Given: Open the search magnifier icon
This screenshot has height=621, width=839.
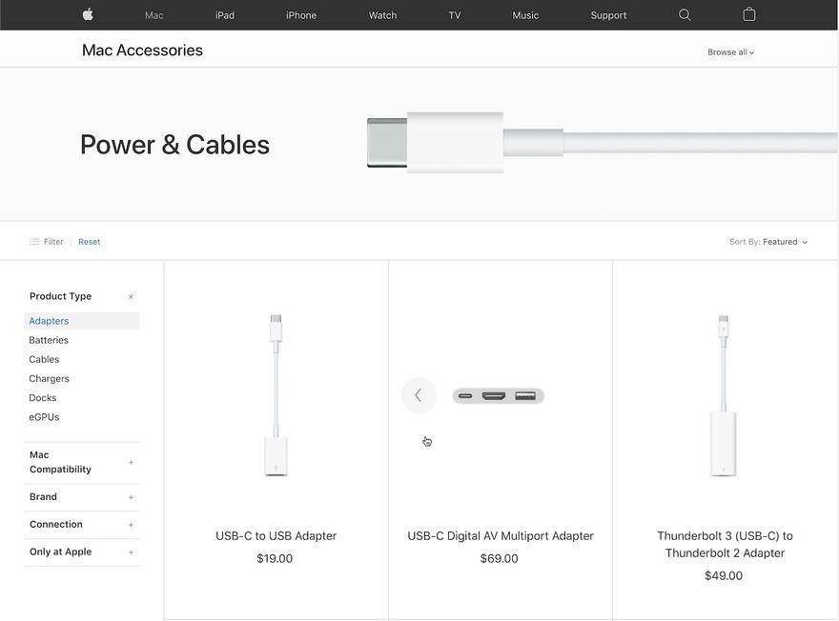Looking at the screenshot, I should [x=685, y=15].
